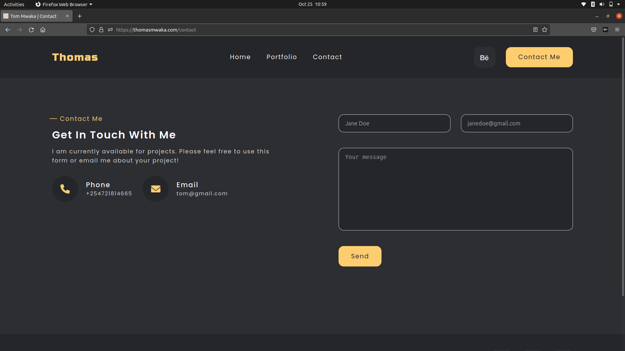Open the tracking protection shield icon
The image size is (625, 351).
tap(92, 30)
